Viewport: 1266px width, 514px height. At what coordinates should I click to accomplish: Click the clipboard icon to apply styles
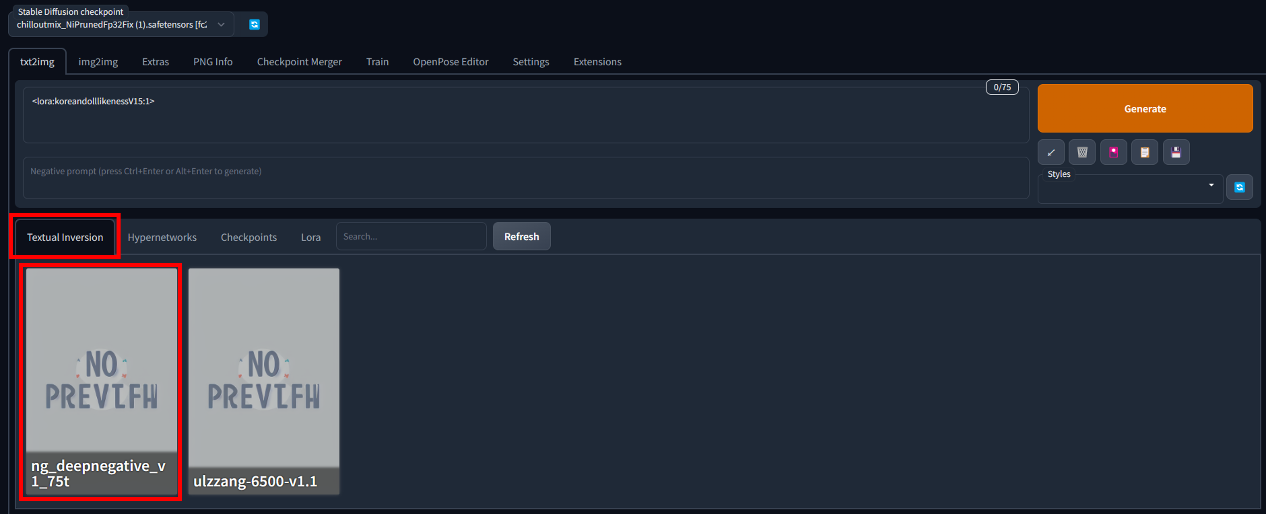coord(1145,152)
